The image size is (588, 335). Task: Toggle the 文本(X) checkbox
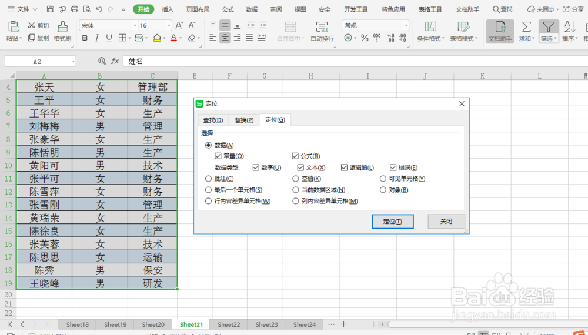[x=300, y=168]
